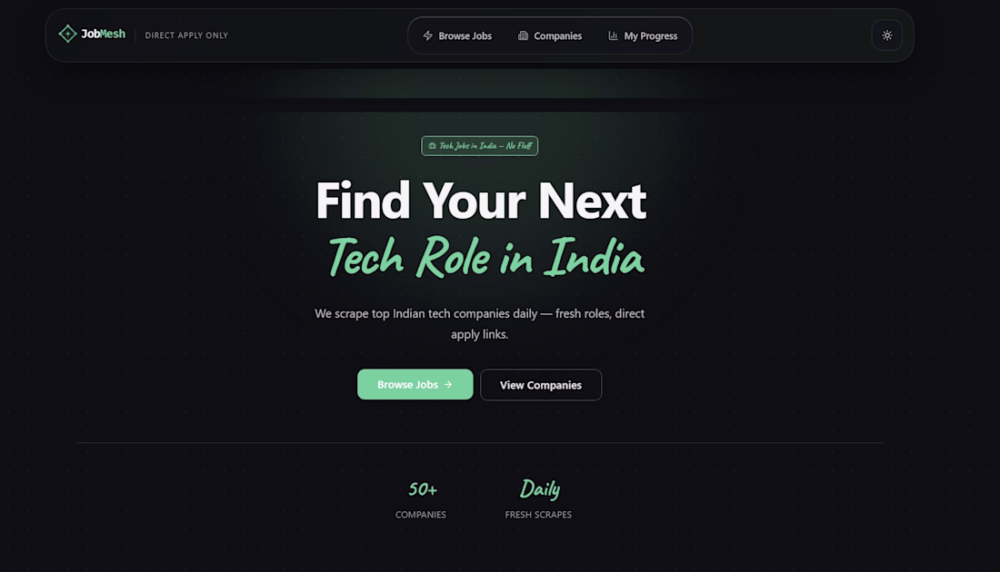Click the Find Your Next headline
The width and height of the screenshot is (1000, 572).
481,200
